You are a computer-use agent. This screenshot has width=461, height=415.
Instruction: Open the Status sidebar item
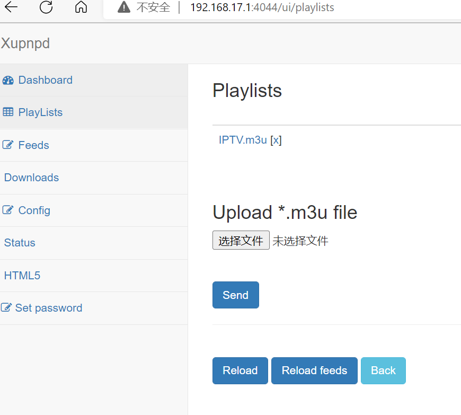coord(20,243)
